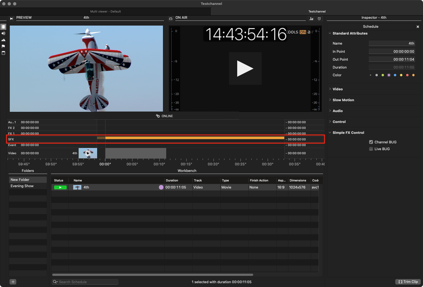Expand the Audio section in Inspector
Viewport: 423px width, 287px height.
pyautogui.click(x=330, y=111)
